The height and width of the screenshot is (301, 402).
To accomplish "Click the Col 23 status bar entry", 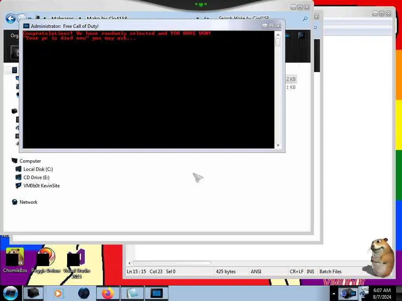I will pos(156,272).
